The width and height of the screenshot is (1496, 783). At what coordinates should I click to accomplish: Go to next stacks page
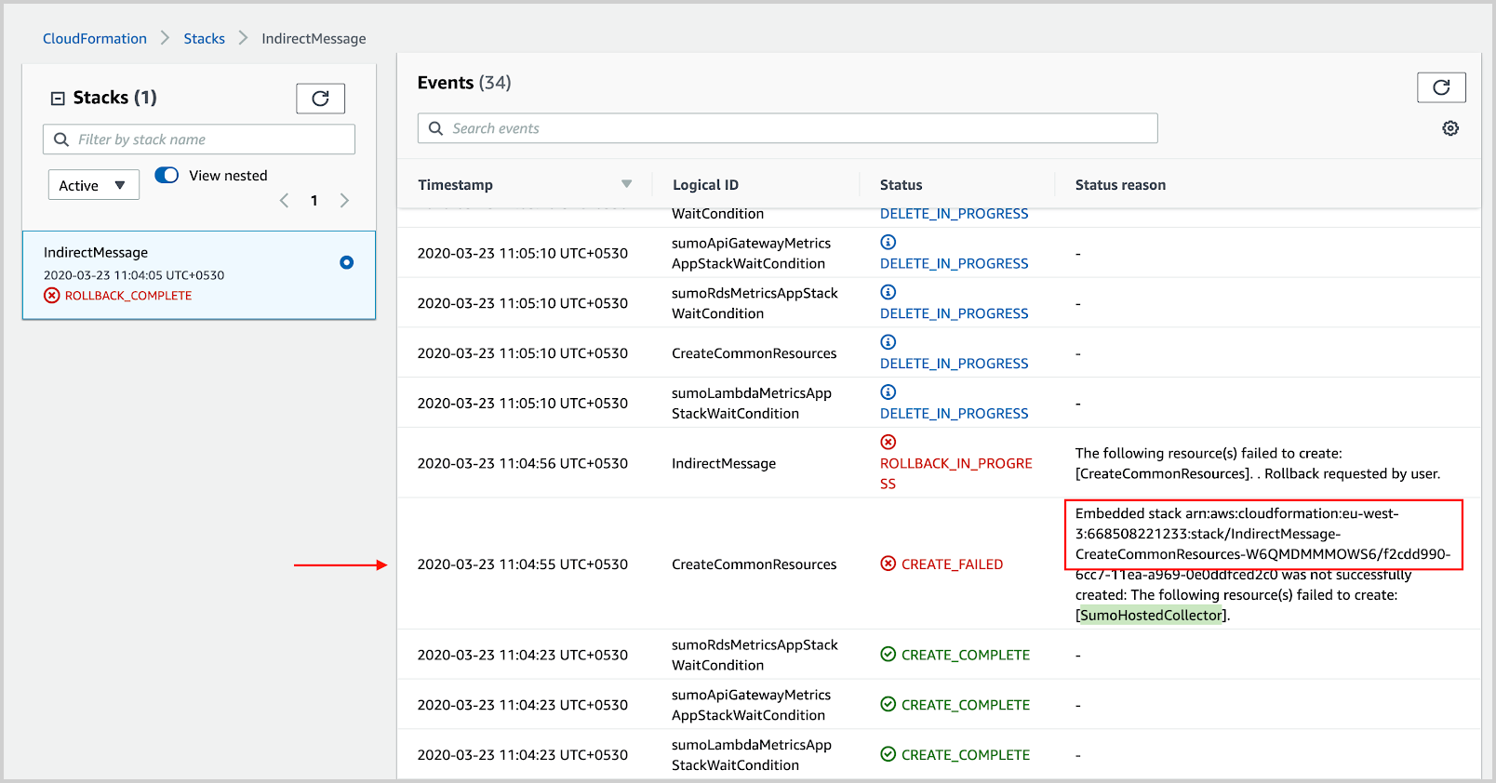(x=344, y=201)
